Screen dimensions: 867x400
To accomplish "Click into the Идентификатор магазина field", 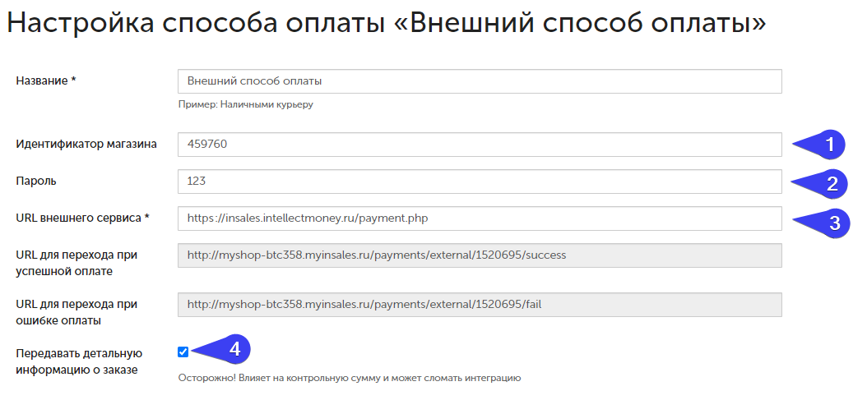I will pyautogui.click(x=479, y=145).
